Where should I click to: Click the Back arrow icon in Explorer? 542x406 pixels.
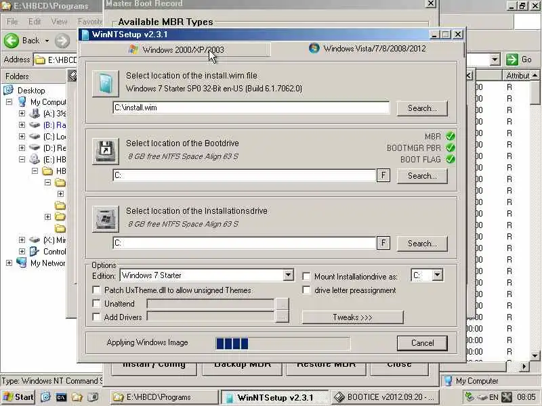pos(12,41)
